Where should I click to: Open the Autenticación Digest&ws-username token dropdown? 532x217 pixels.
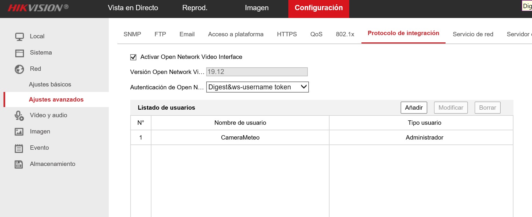[257, 87]
